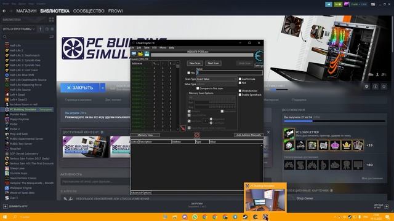
Task: Open Steam from the Windows taskbar
Action: 245,217
